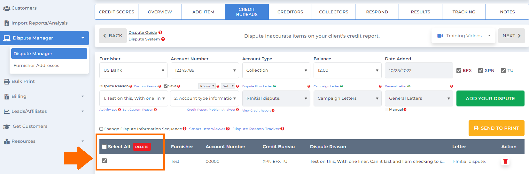The image size is (529, 174).
Task: Click the help icon beside the Set dropdown
Action: click(237, 86)
